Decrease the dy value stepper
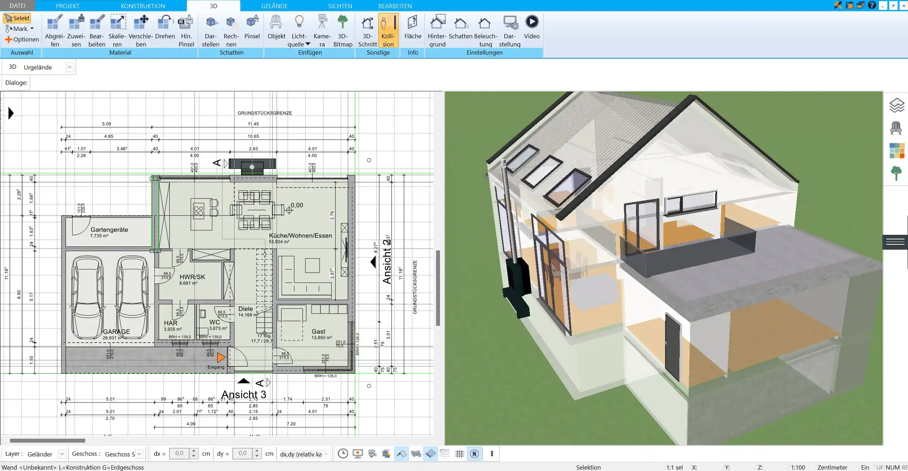Viewport: 908px width, 471px height. pos(257,456)
